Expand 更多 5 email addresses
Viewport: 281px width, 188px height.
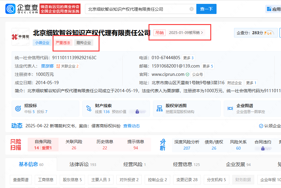click(208, 66)
